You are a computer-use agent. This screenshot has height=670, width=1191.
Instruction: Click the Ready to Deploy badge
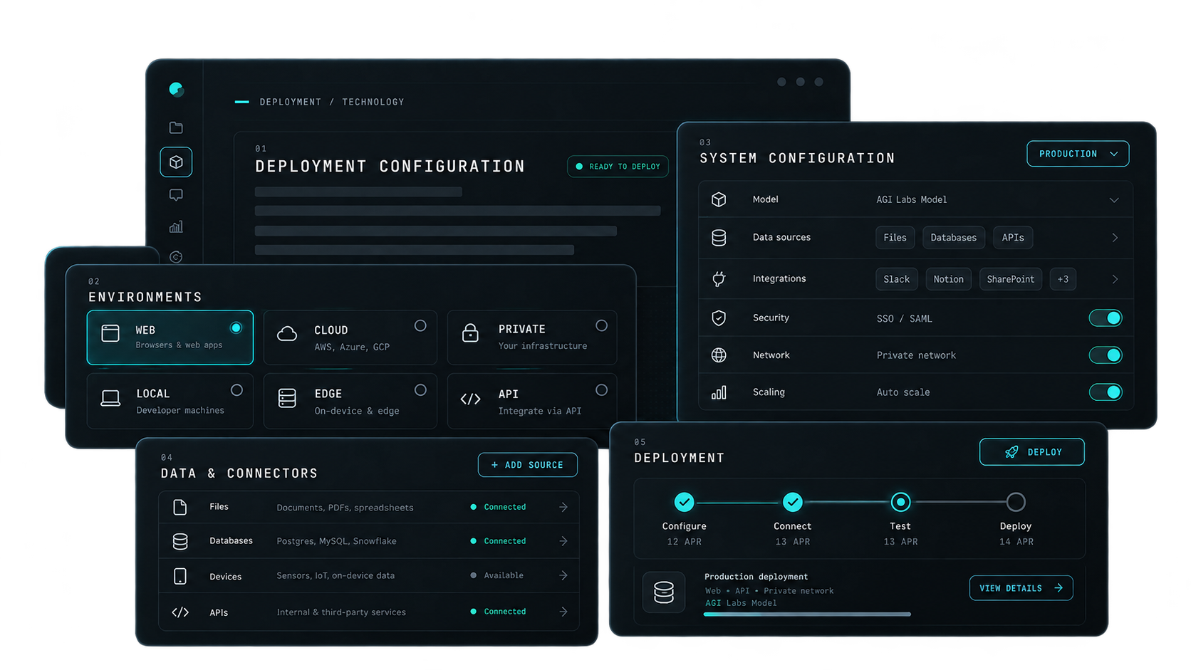[x=618, y=167]
